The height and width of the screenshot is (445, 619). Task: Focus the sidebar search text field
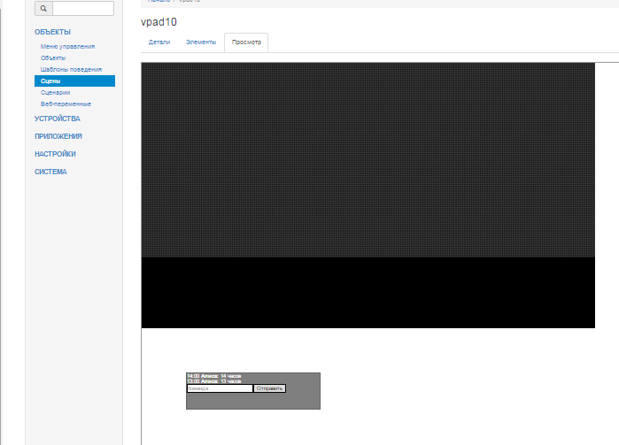point(83,8)
